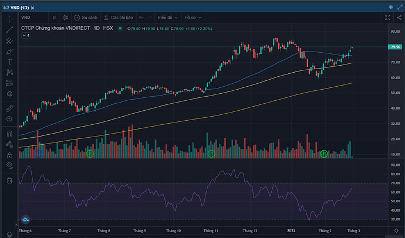Click the green market status dot
405x238 pixels.
pyautogui.click(x=120, y=28)
